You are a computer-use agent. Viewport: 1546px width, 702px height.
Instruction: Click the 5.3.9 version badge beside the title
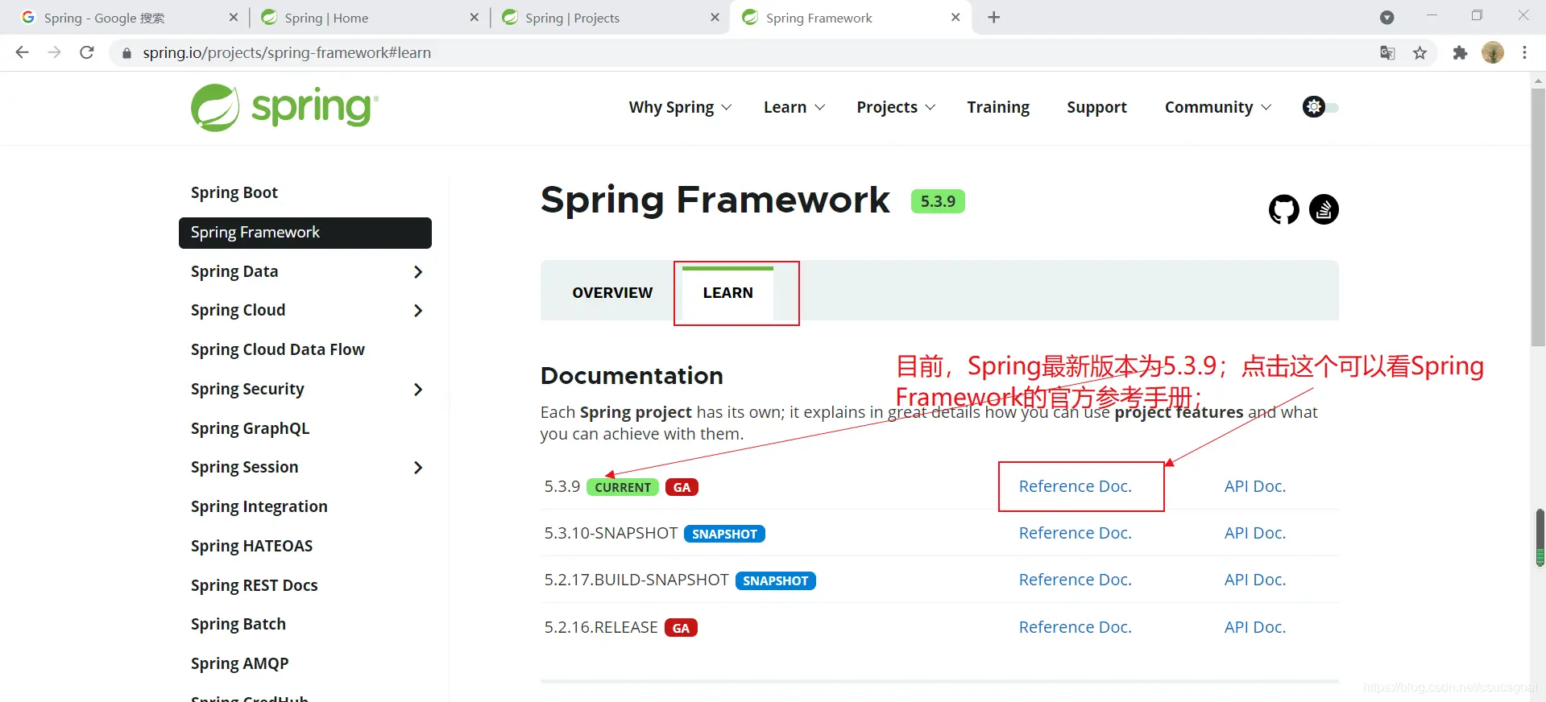[x=938, y=201]
